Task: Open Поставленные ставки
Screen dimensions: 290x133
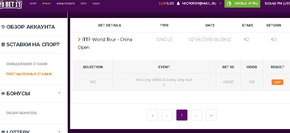Action: 29,74
